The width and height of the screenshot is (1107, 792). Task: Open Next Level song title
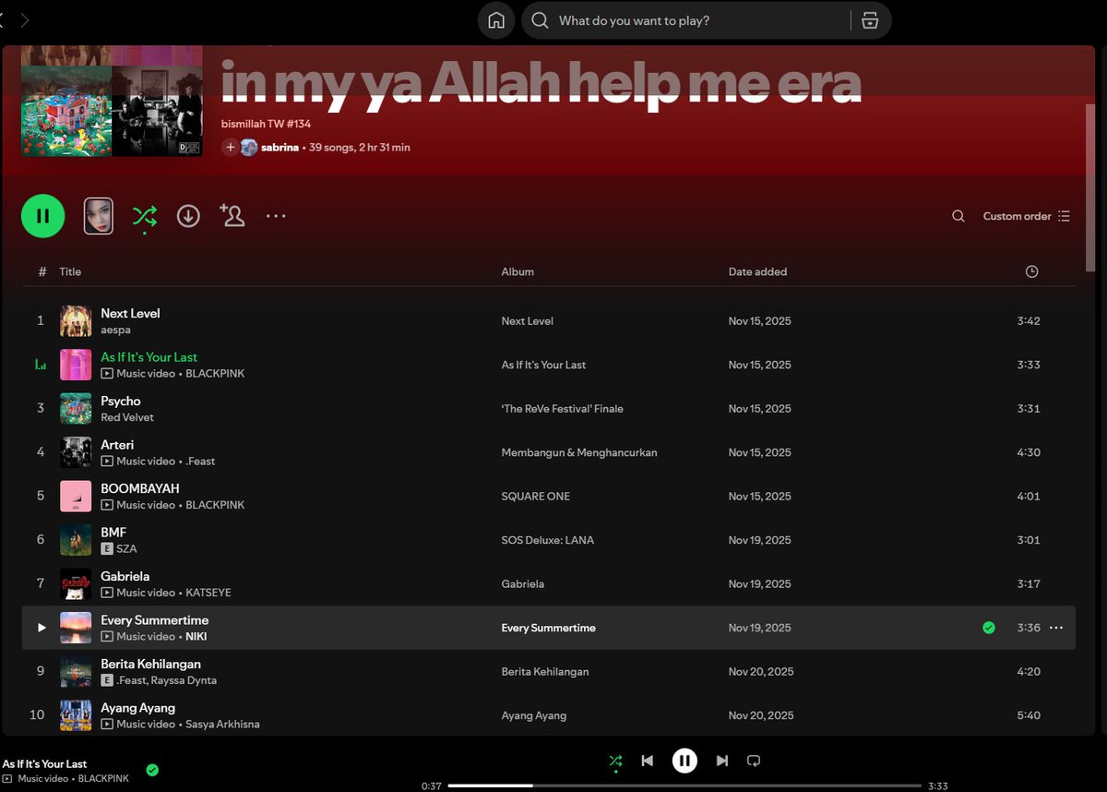click(130, 313)
